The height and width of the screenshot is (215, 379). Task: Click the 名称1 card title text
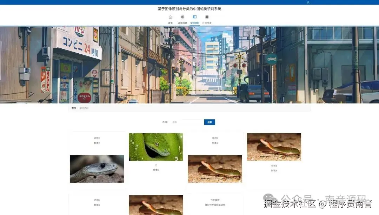pyautogui.click(x=97, y=138)
